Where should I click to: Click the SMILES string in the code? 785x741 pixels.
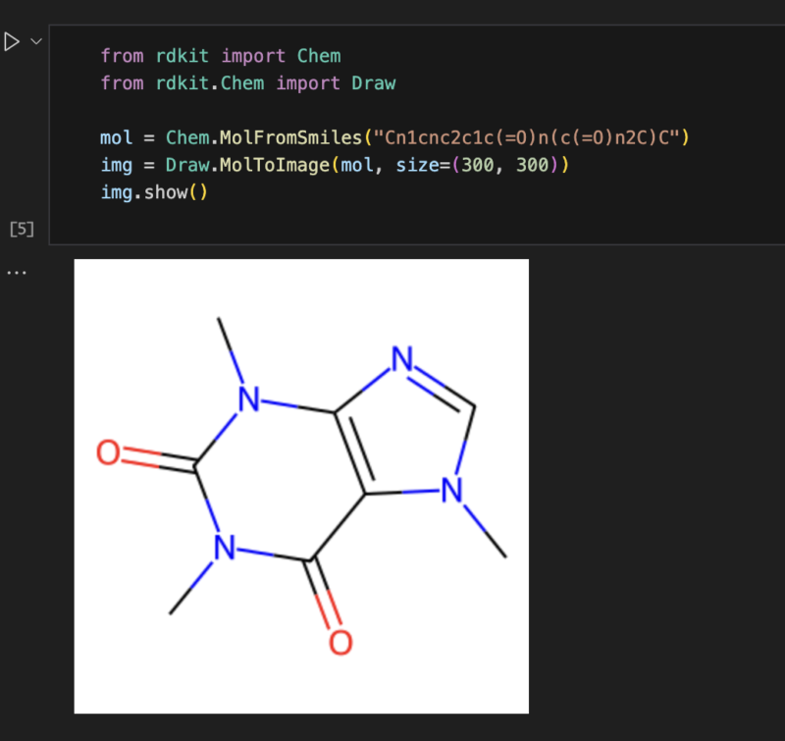tap(526, 137)
